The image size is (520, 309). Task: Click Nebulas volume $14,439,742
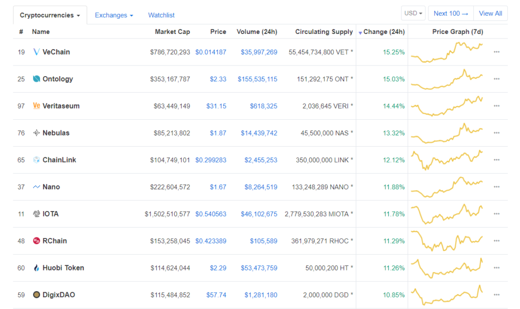pos(259,133)
